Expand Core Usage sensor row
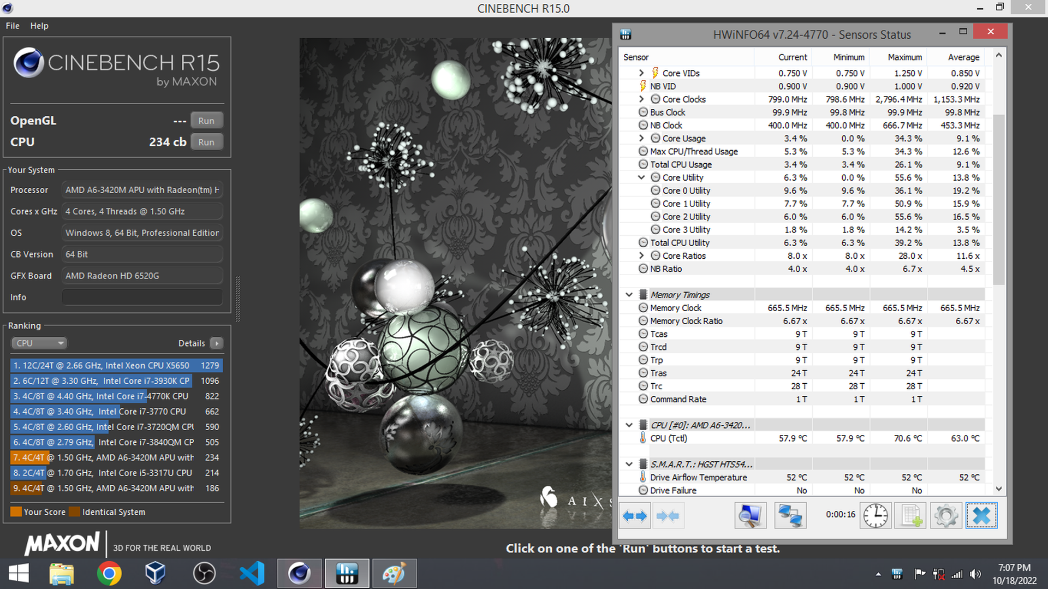 (641, 138)
